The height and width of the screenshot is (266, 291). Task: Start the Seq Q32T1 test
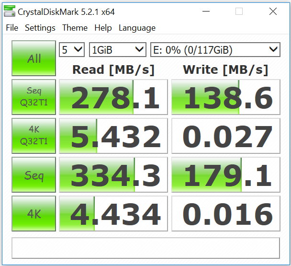coord(34,97)
